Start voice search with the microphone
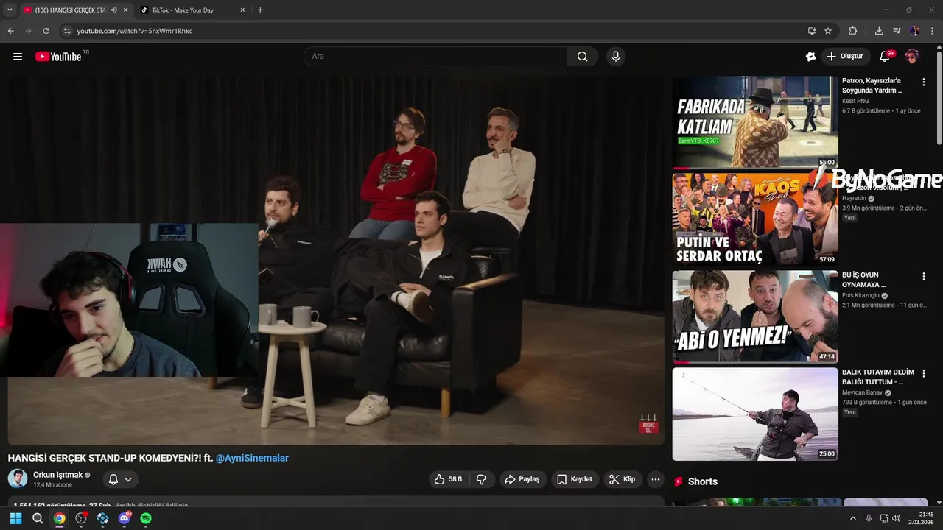The height and width of the screenshot is (530, 943). tap(616, 57)
